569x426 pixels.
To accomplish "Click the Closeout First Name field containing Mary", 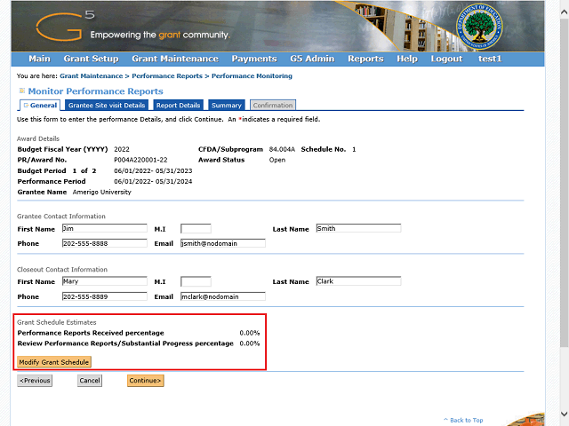I will click(105, 281).
